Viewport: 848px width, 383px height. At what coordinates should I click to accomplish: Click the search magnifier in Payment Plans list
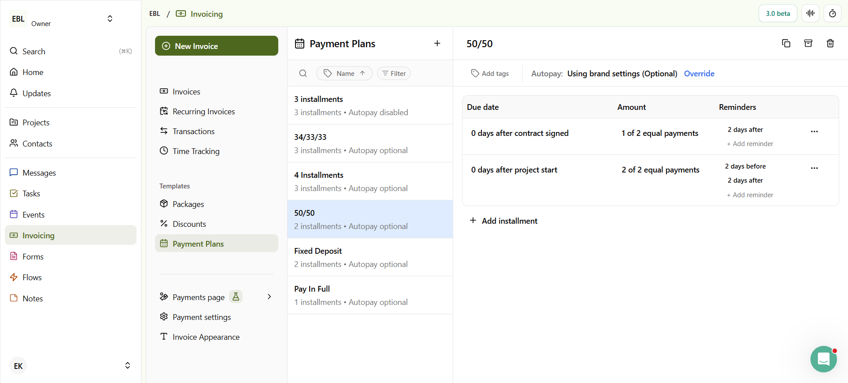pyautogui.click(x=303, y=73)
